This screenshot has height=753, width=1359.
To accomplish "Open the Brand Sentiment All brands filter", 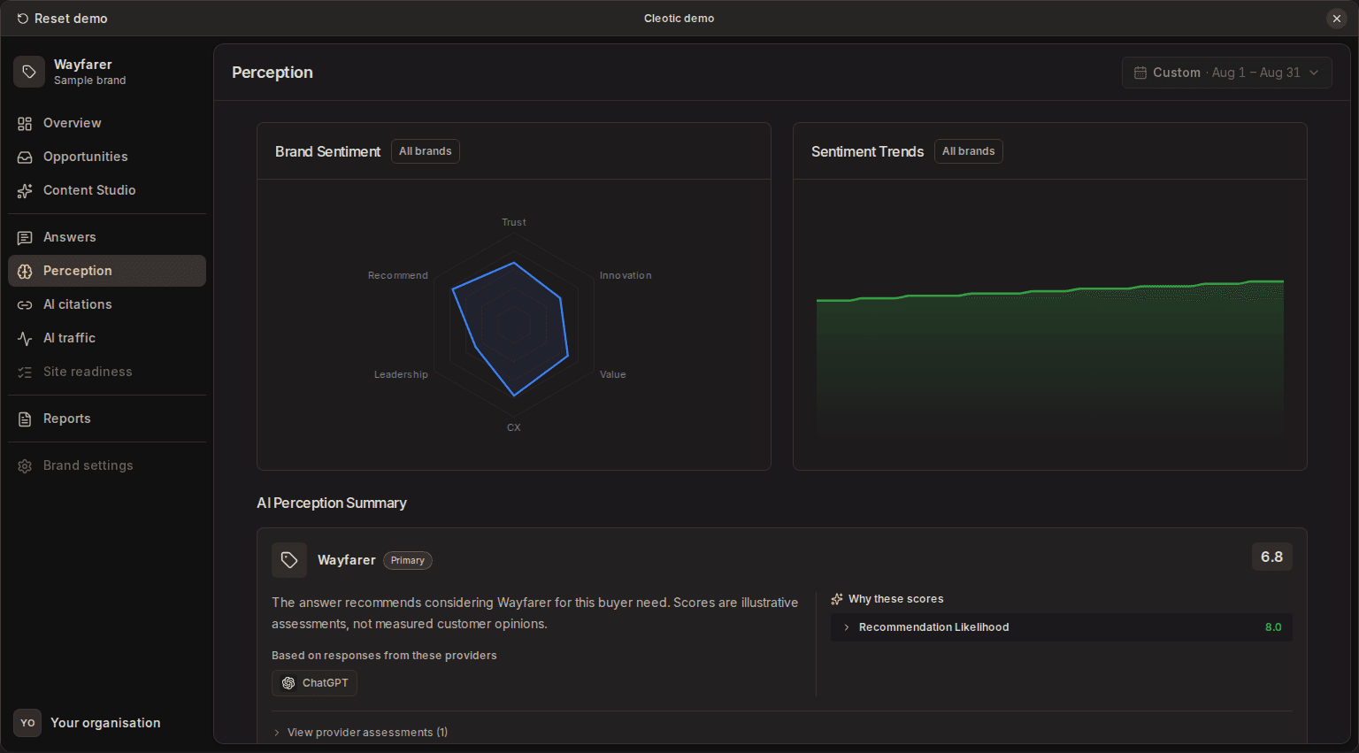I will pos(426,151).
